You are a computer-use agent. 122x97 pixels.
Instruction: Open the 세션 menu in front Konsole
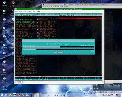(16, 11)
